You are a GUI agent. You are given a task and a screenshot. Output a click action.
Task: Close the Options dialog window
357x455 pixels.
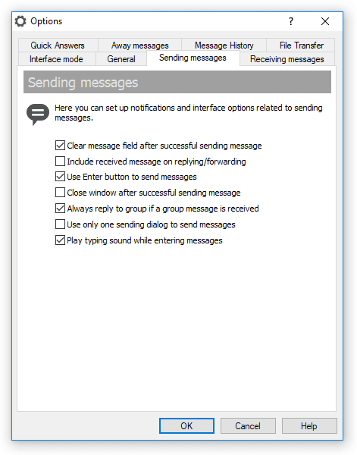(325, 21)
